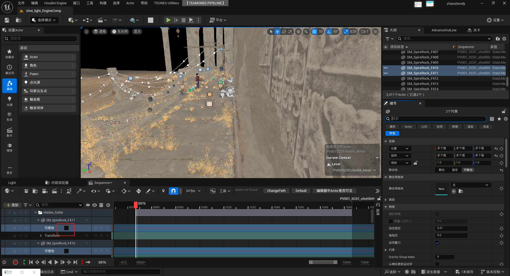Click the rotate gizmo tool in viewport
The width and height of the screenshot is (510, 276).
[x=284, y=32]
